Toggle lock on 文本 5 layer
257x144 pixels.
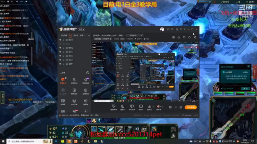click(63, 40)
